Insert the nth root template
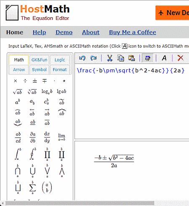 point(32,92)
